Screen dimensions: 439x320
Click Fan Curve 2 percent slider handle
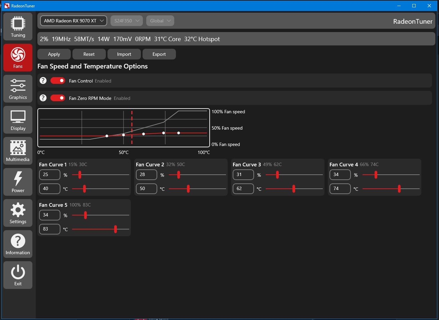coord(179,175)
